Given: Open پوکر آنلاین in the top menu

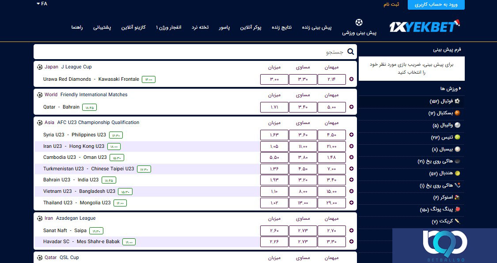Looking at the screenshot, I should click(250, 27).
